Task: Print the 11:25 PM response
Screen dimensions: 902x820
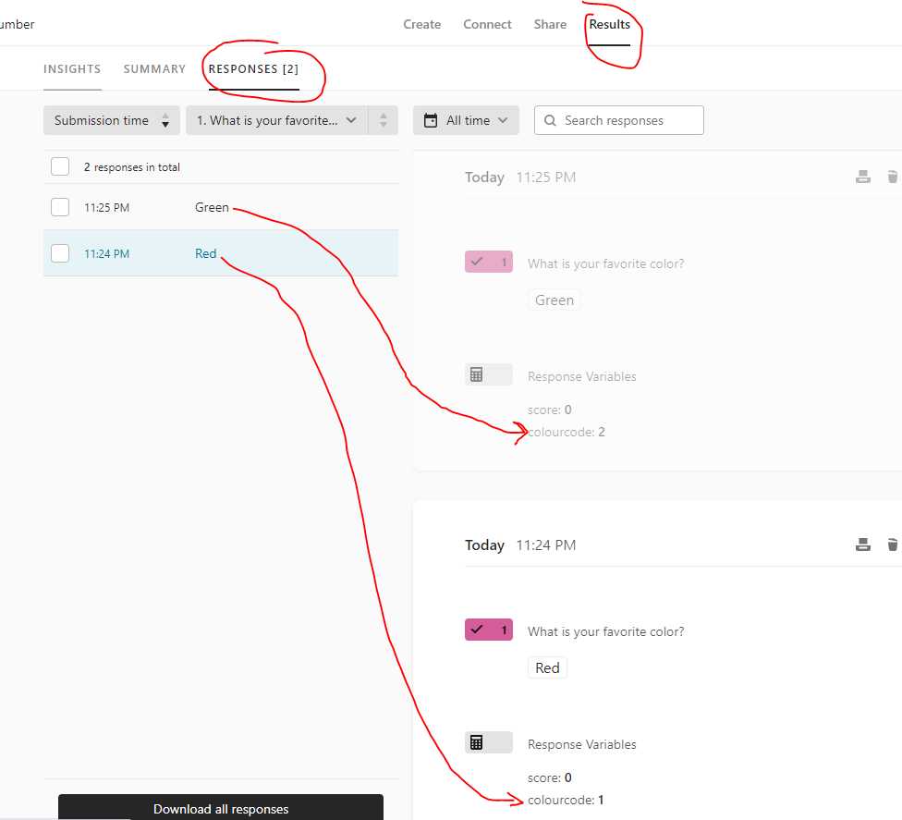Action: [862, 177]
